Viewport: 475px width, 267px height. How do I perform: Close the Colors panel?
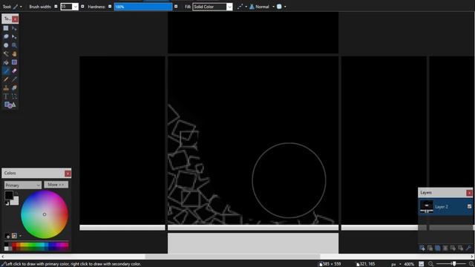coord(68,174)
